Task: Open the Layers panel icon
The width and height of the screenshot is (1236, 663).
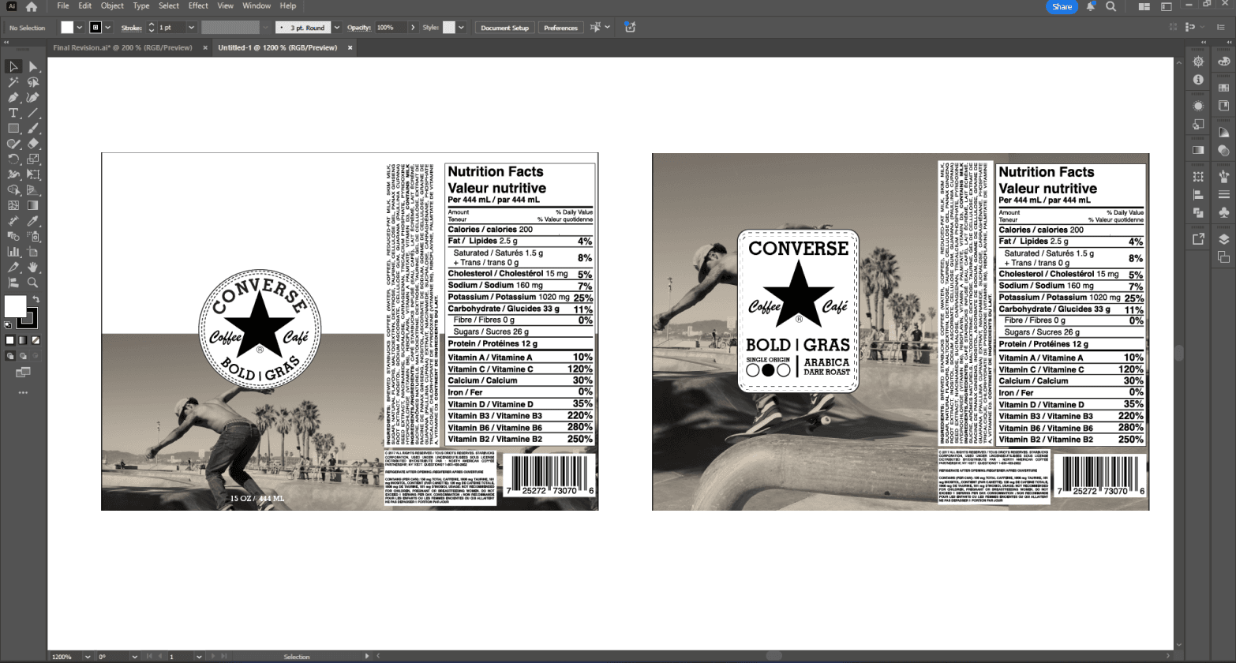Action: (1223, 240)
